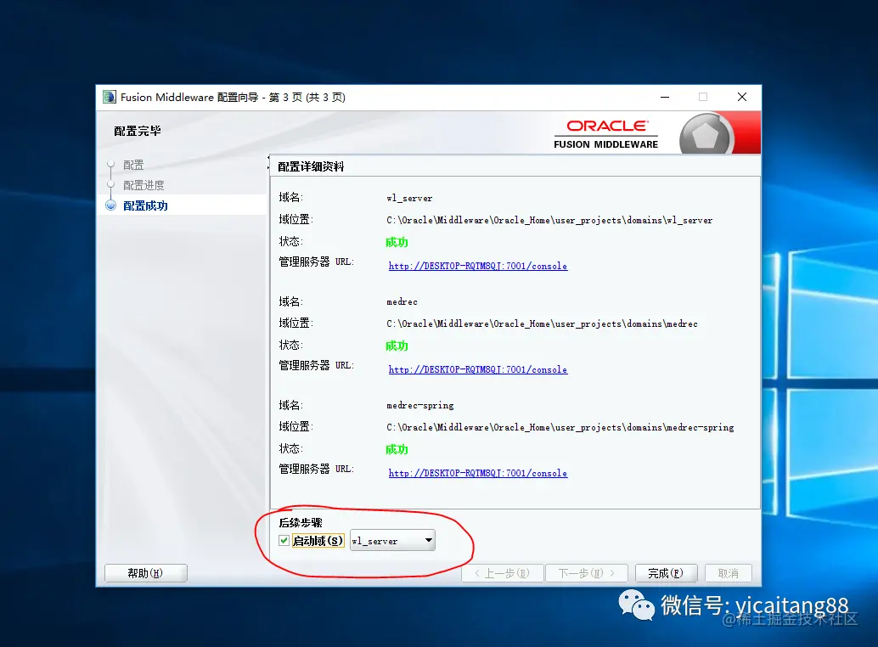Select the 配置 step in sidebar
The height and width of the screenshot is (647, 878).
point(133,165)
